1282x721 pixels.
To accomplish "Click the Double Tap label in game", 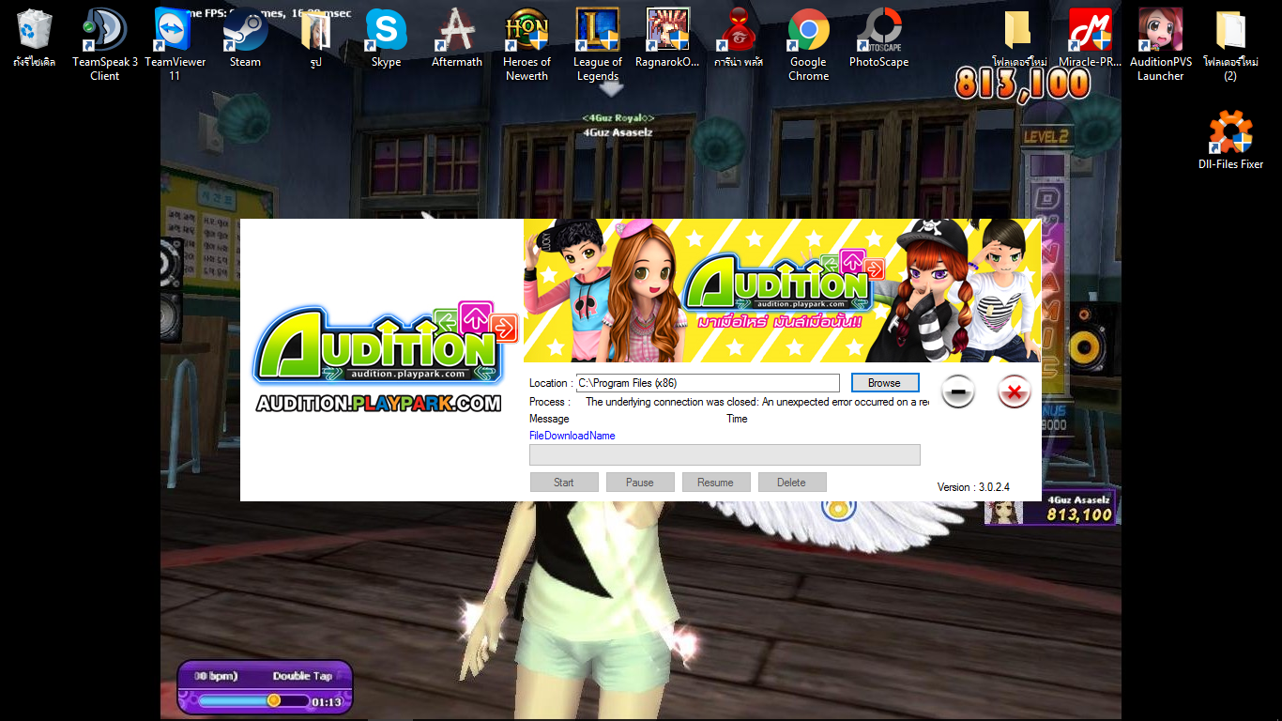I will [302, 676].
